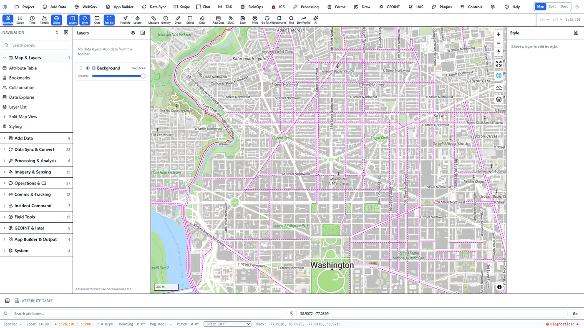Toggle dark mode moon icon
This screenshot has width=584, height=328.
click(577, 7)
